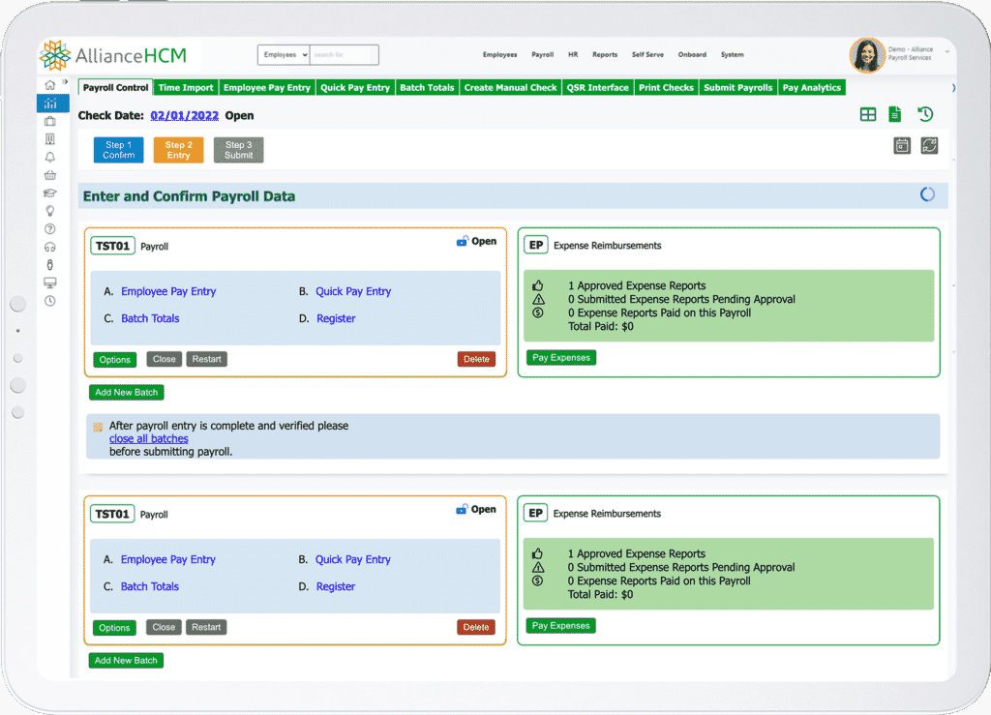991x715 pixels.
Task: Switch to the Time Import tab
Action: (x=186, y=87)
